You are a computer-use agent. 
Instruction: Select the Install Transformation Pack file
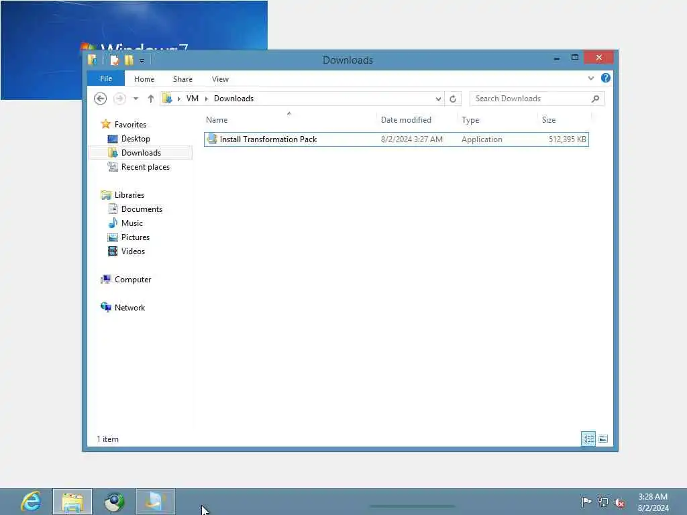396,139
